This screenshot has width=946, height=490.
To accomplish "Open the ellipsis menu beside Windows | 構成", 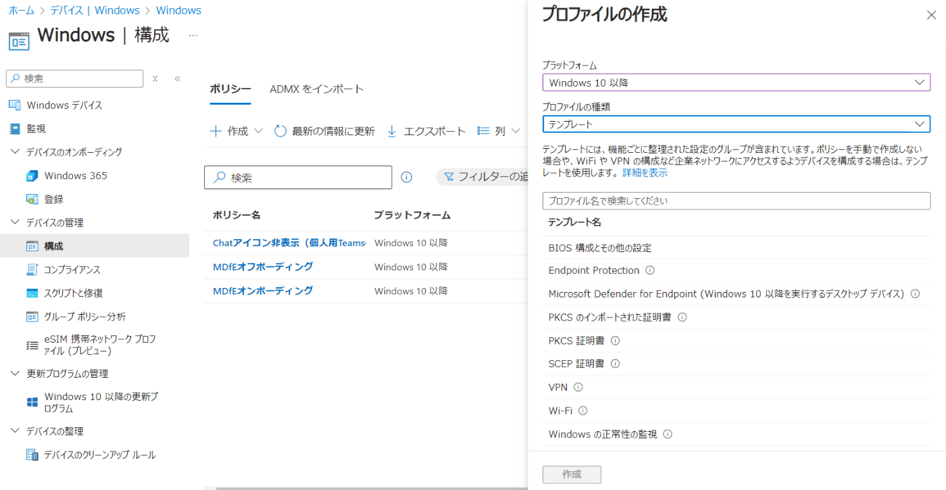I will pyautogui.click(x=193, y=35).
